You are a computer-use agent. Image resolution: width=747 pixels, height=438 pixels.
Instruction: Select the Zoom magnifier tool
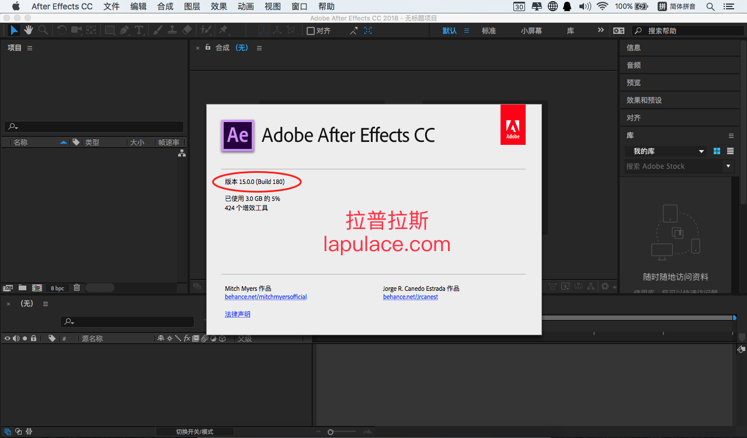43,30
